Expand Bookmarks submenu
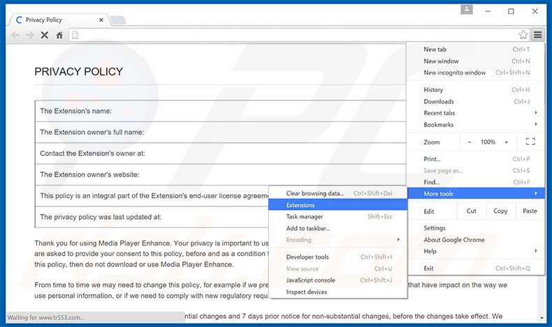 pos(476,125)
